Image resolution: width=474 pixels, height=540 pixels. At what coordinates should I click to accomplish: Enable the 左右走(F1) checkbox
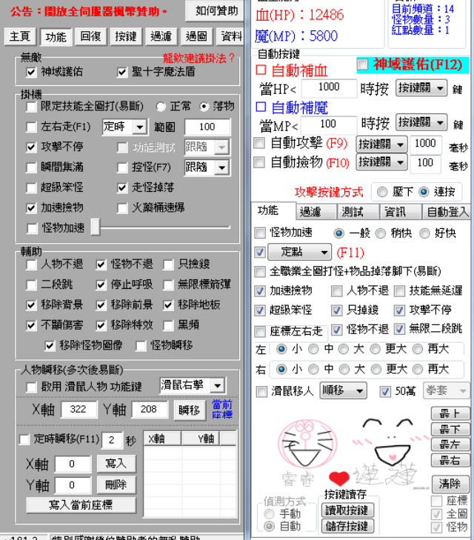pyautogui.click(x=31, y=127)
